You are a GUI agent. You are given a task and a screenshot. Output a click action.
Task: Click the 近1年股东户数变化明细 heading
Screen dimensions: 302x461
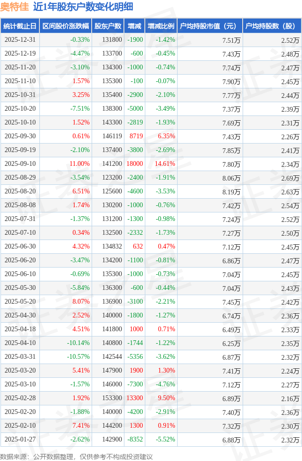(x=83, y=7)
